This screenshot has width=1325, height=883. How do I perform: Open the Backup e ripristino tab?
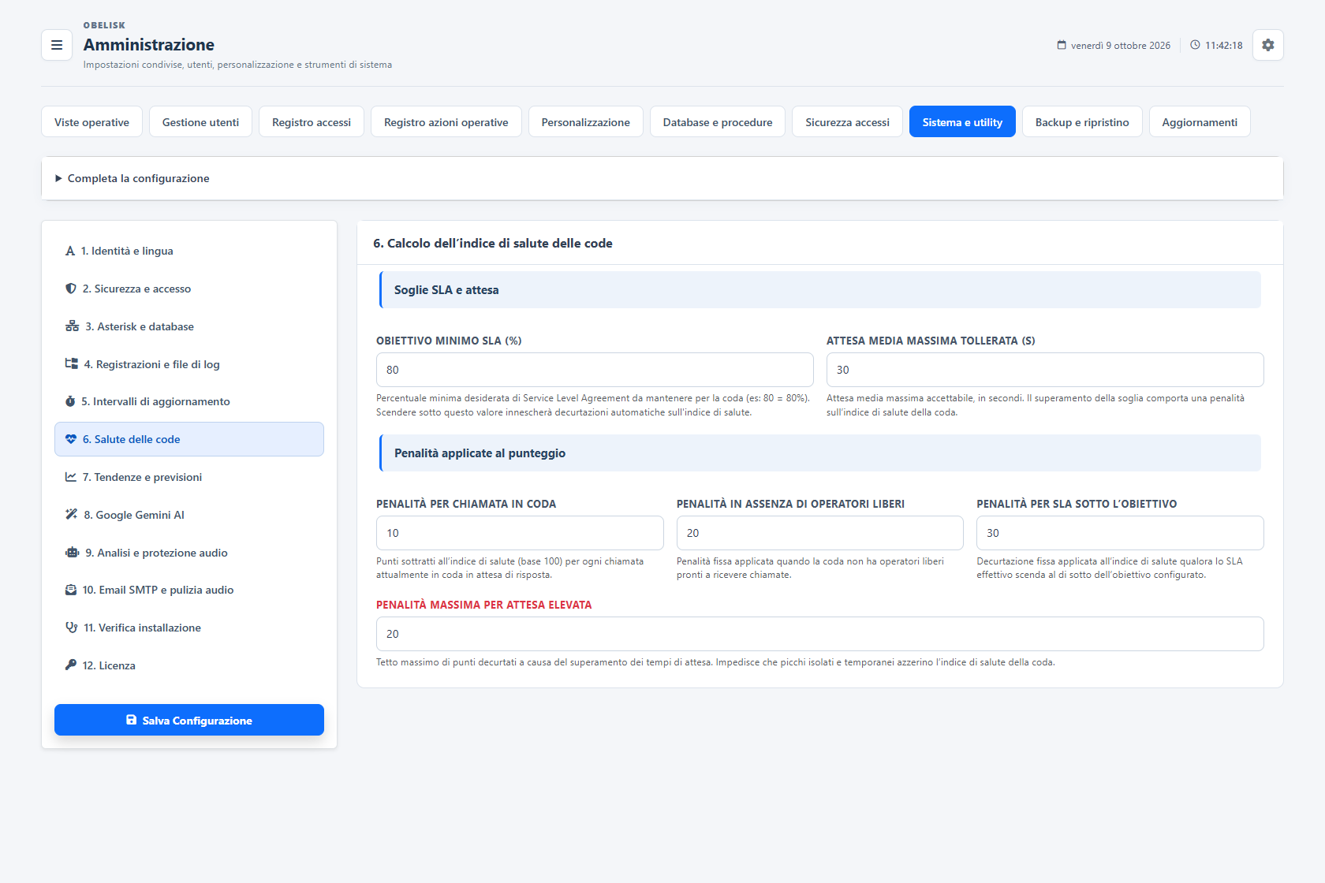click(x=1082, y=122)
